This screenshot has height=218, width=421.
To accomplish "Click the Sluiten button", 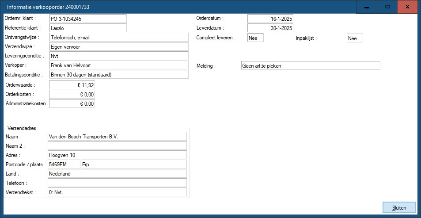I will [x=399, y=208].
